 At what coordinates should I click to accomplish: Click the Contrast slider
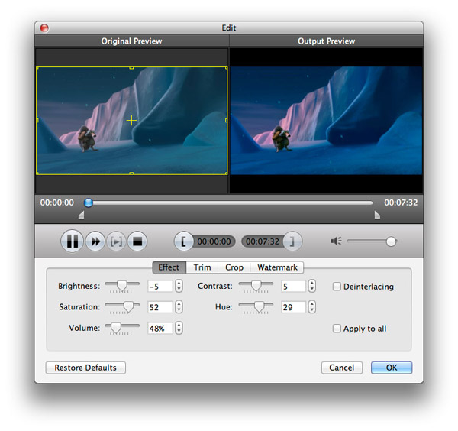point(256,286)
